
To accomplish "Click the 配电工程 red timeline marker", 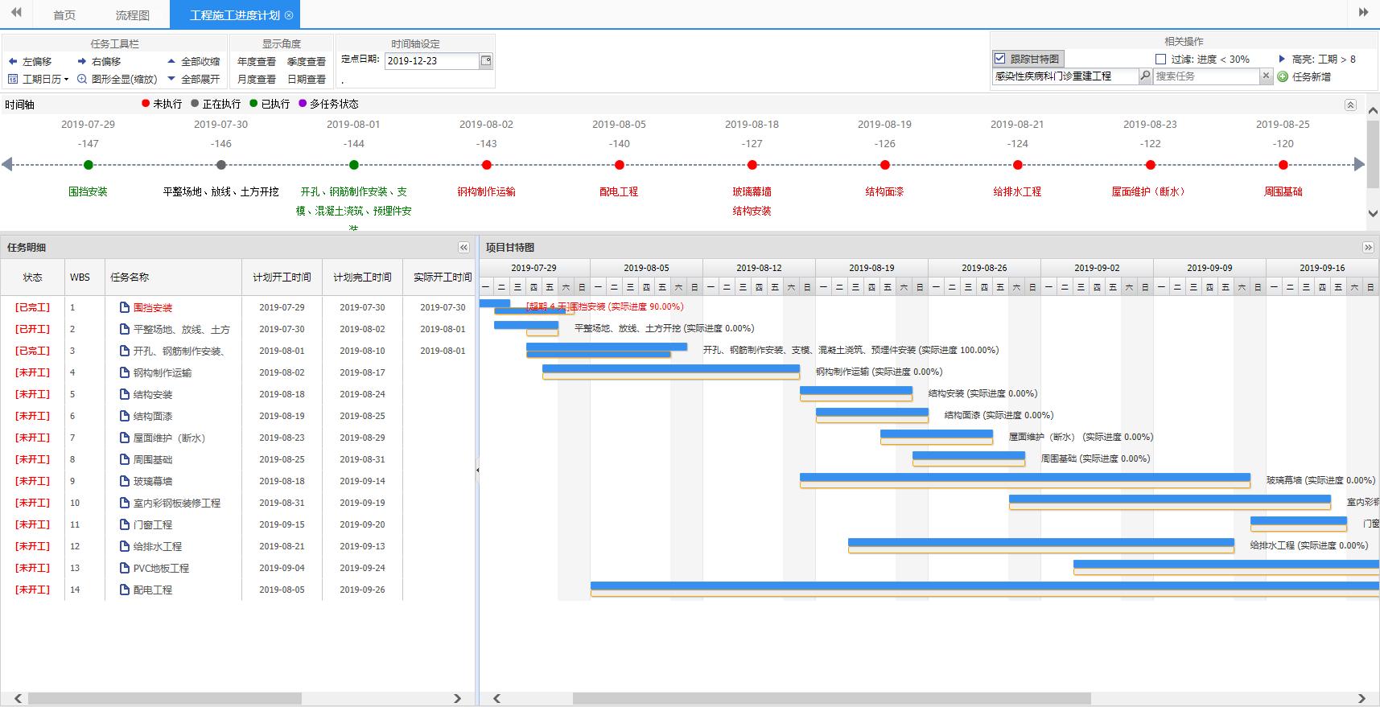I will click(619, 165).
